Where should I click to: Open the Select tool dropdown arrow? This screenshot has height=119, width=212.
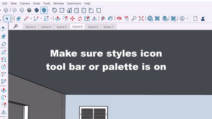pyautogui.click(x=12, y=19)
